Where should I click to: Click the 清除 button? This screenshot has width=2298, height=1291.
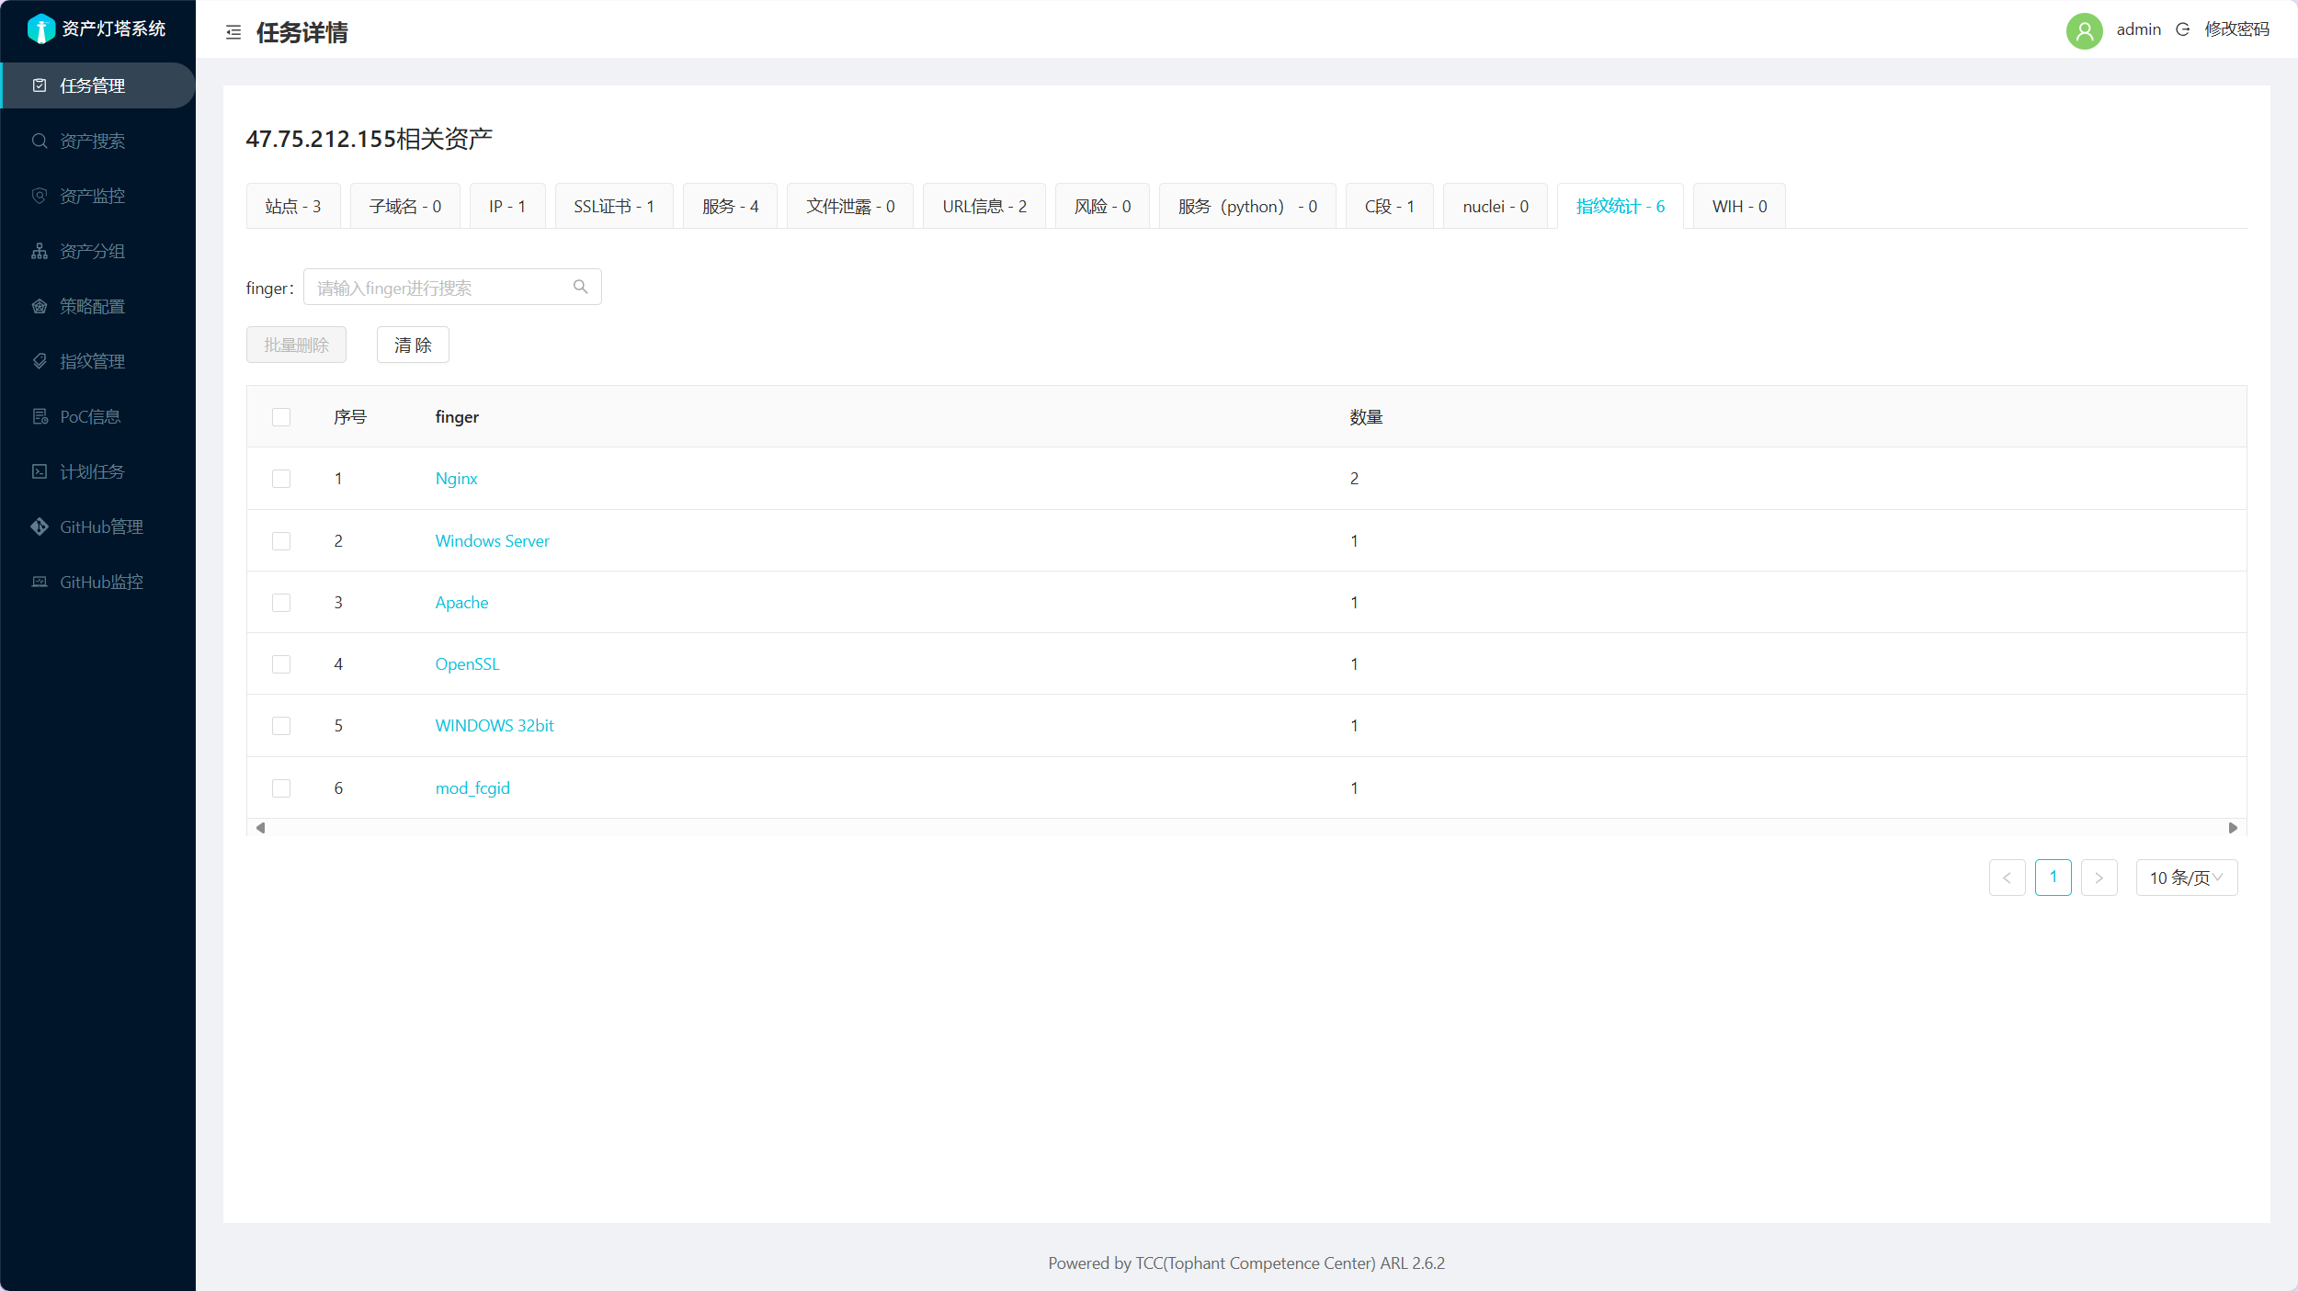coord(413,345)
